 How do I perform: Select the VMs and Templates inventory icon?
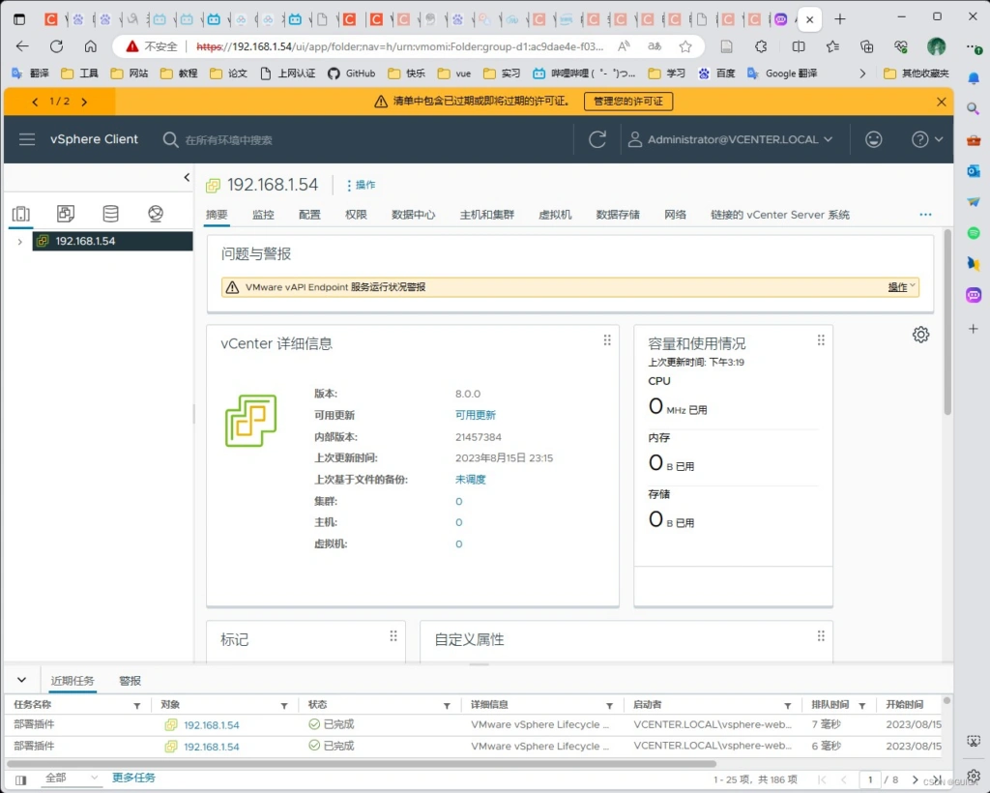(66, 214)
